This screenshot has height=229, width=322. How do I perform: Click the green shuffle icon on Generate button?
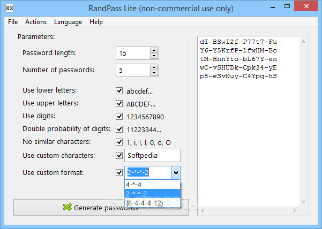pyautogui.click(x=68, y=207)
